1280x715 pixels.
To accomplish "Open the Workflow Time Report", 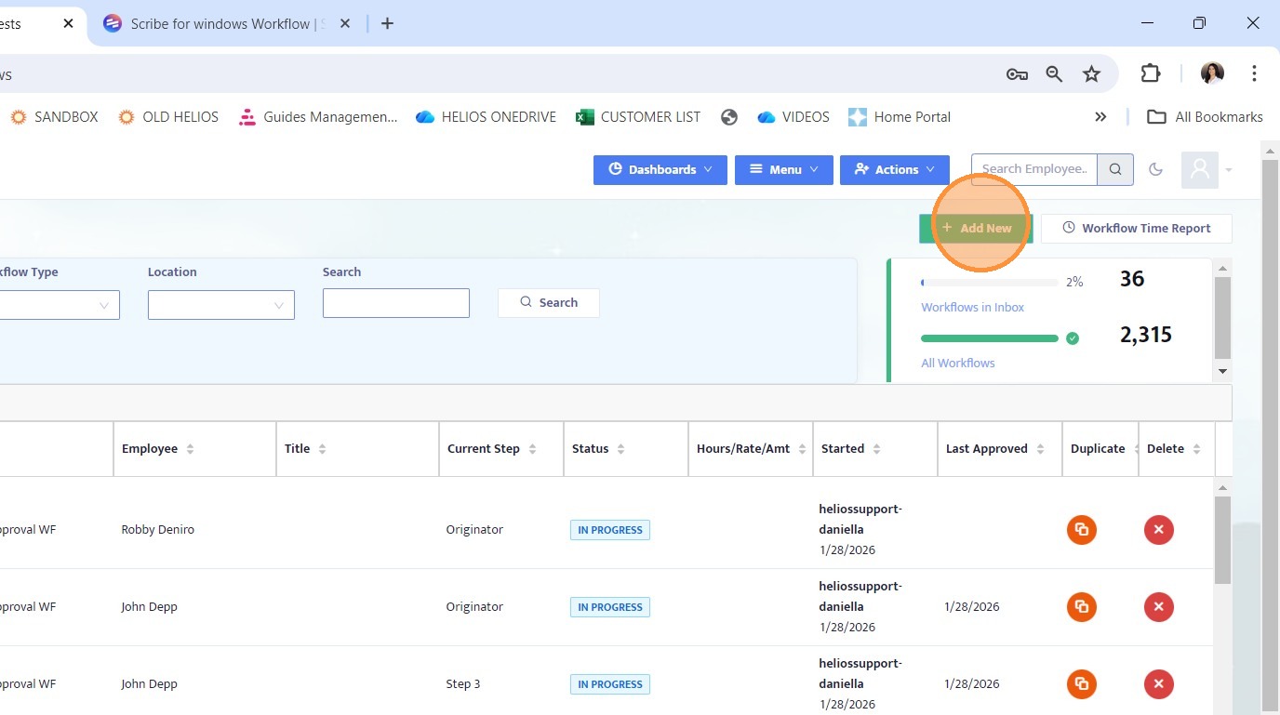I will 1136,228.
